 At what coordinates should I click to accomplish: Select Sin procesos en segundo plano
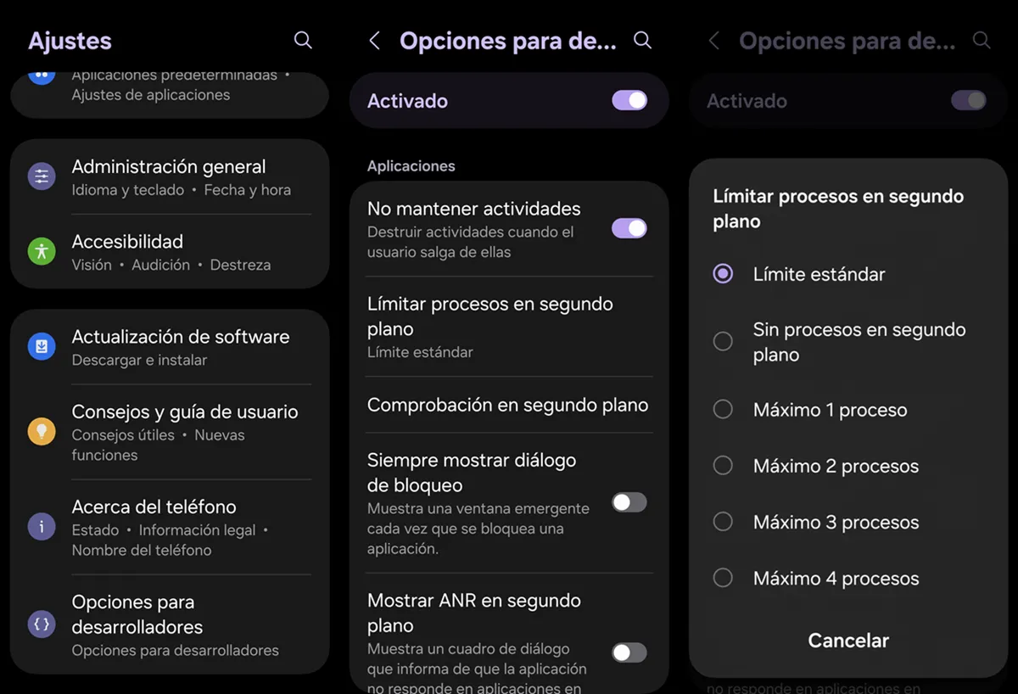(x=723, y=341)
